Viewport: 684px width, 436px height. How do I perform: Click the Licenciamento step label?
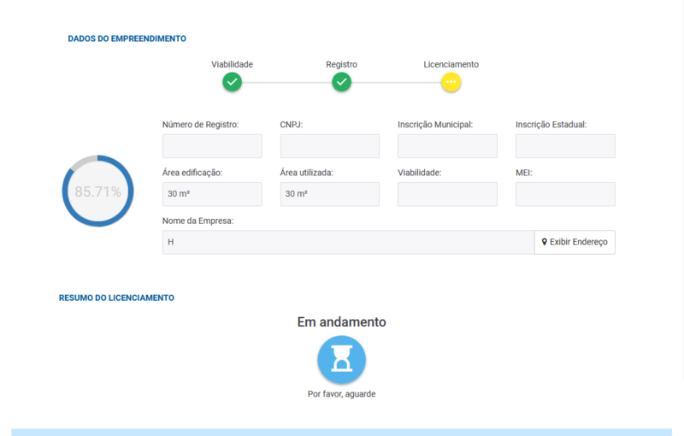(451, 64)
